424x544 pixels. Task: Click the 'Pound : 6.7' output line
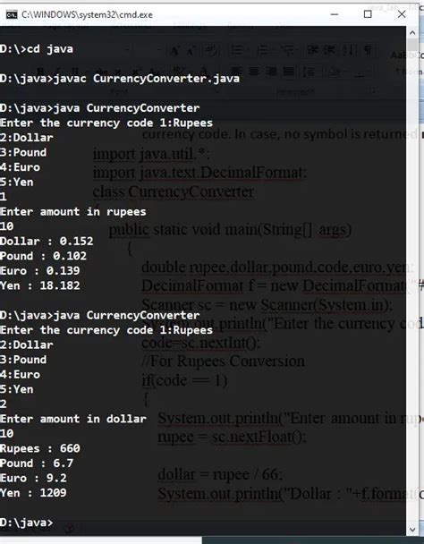[x=37, y=463]
